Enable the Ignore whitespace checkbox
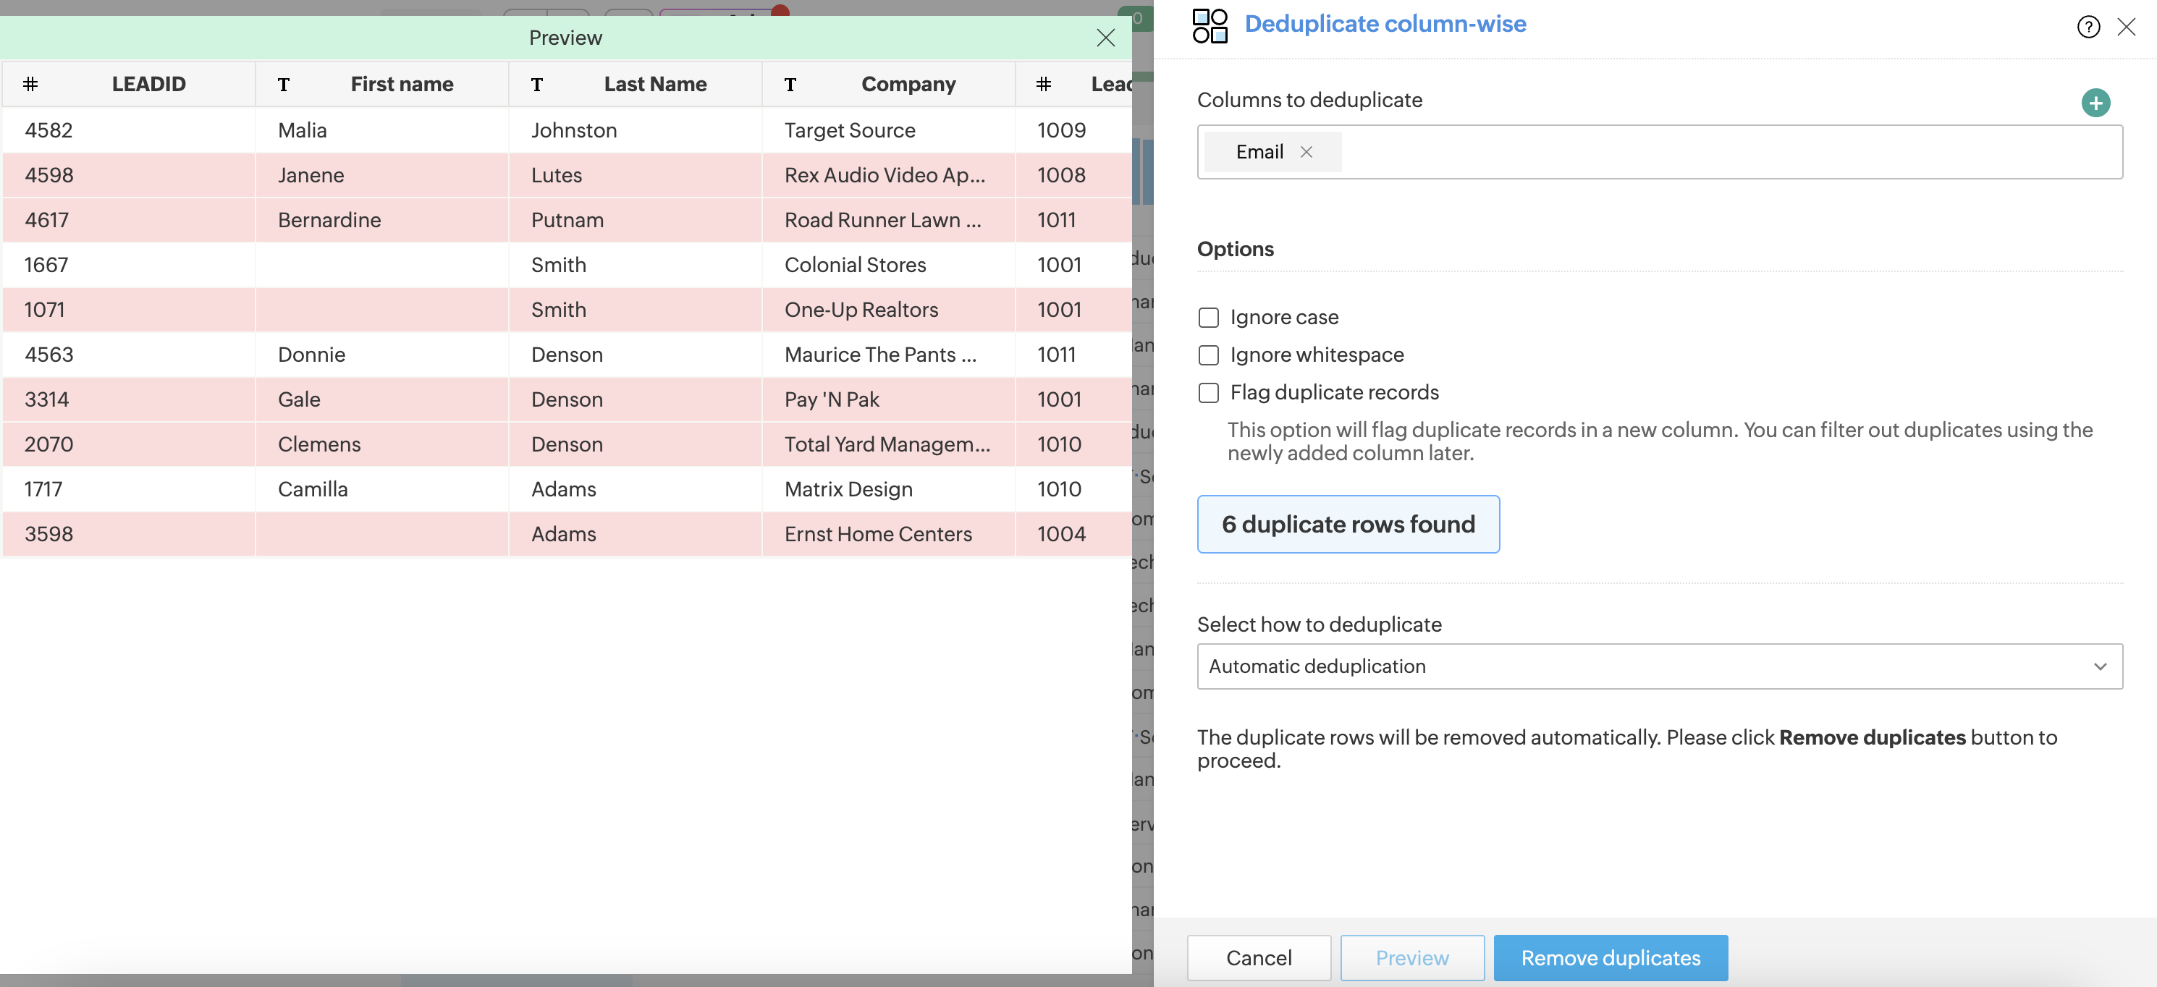This screenshot has width=2157, height=987. 1208,355
